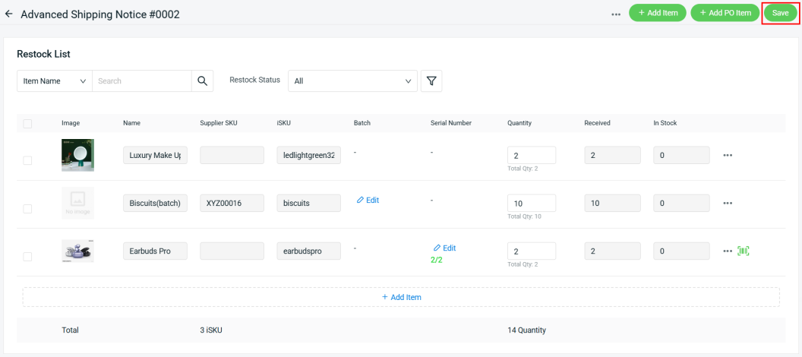Click the search magnifier icon
Viewport: 802px width, 357px height.
(202, 81)
